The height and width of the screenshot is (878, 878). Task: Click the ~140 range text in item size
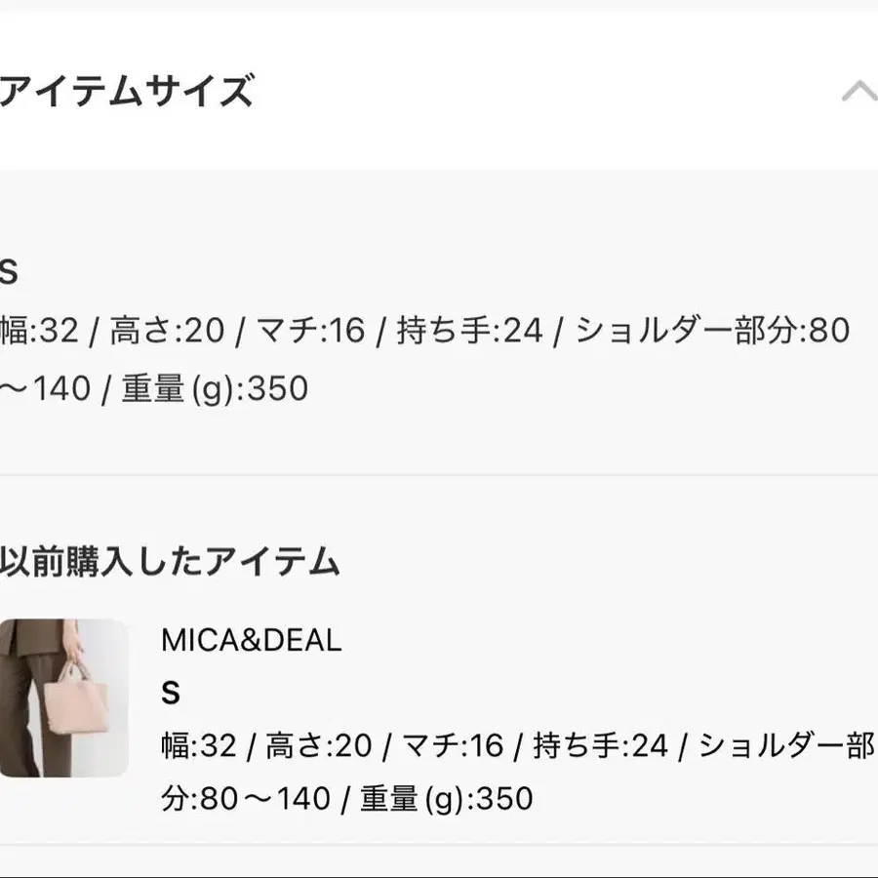tap(45, 388)
